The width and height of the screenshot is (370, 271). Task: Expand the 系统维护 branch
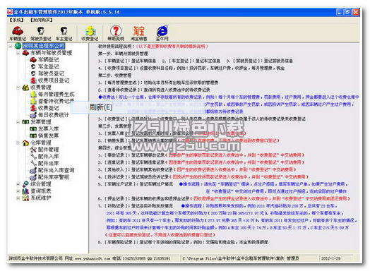point(18,198)
